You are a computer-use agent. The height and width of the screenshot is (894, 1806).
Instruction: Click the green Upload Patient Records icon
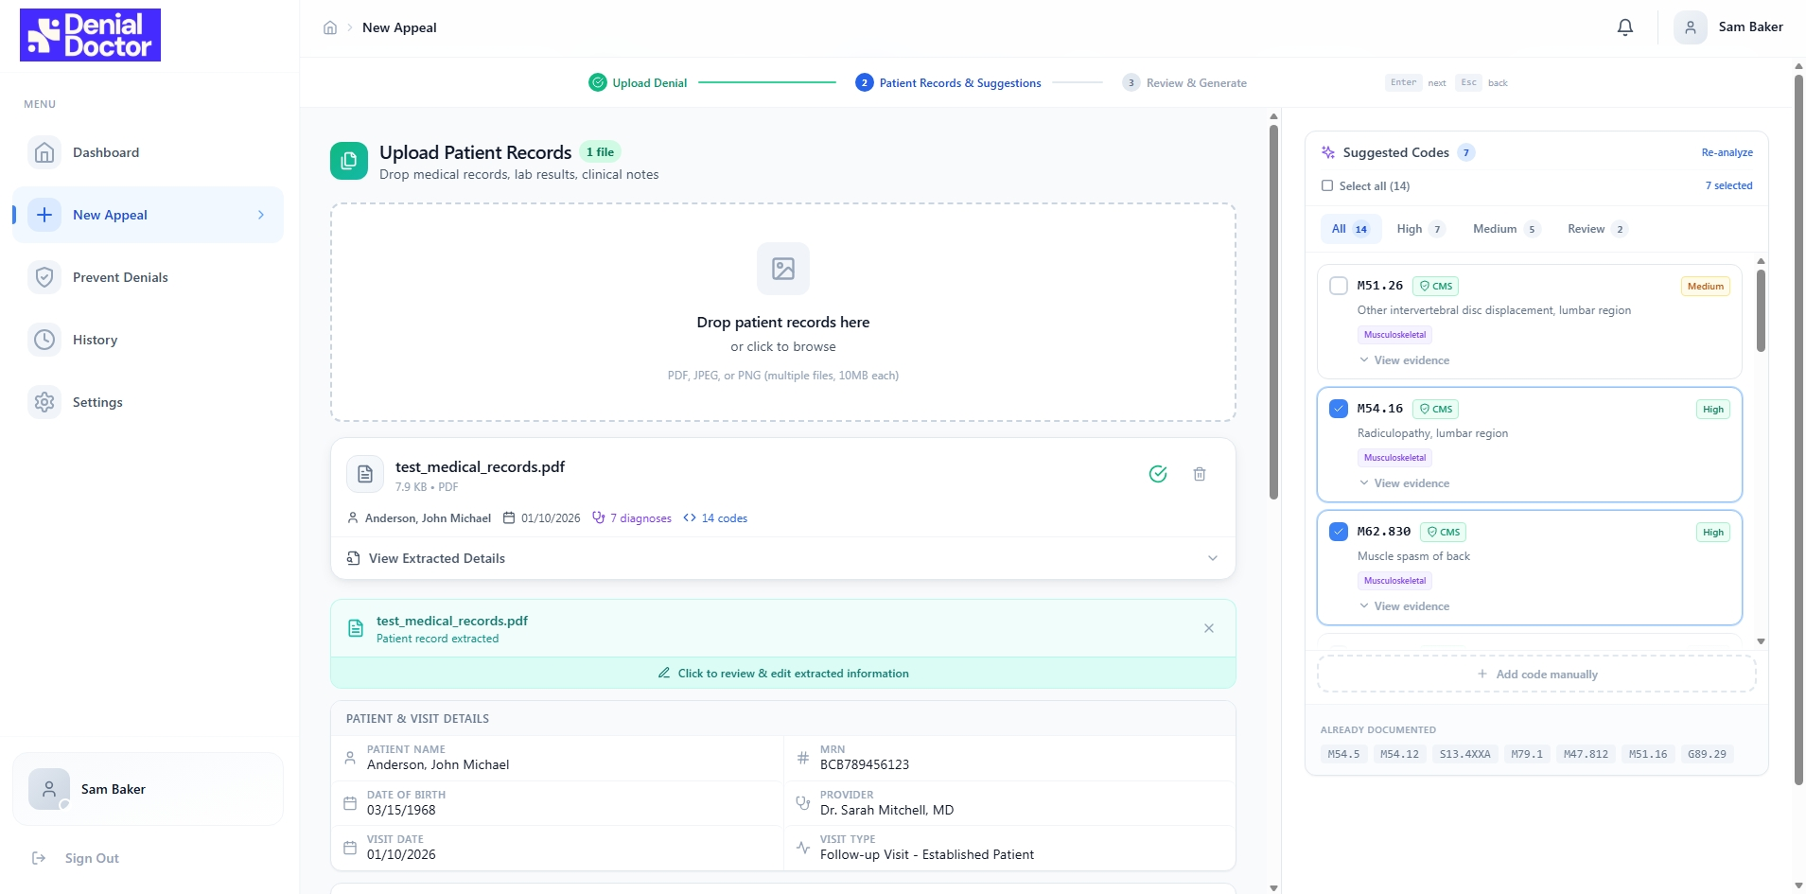pos(349,161)
